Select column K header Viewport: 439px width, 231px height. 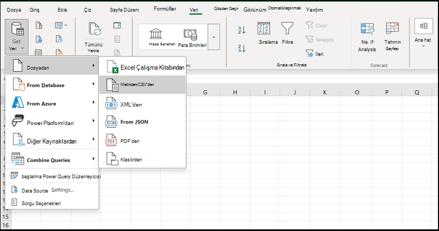pos(324,92)
